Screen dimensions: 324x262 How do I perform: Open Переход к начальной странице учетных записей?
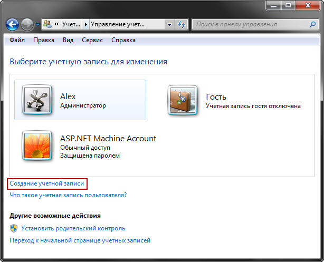pos(80,240)
